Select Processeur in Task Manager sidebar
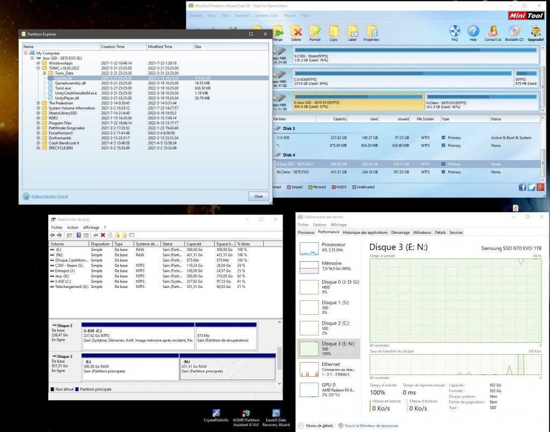550x432 pixels. click(x=329, y=247)
